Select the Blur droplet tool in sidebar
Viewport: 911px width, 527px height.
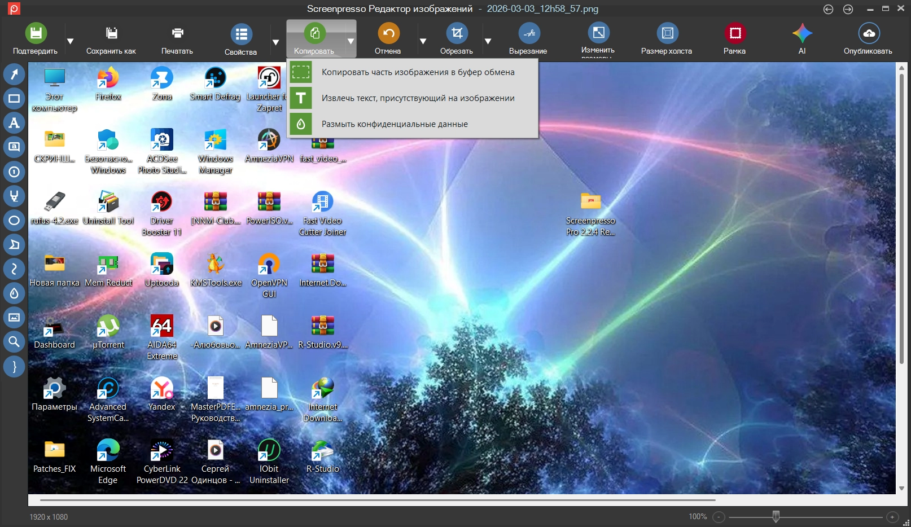(x=14, y=293)
